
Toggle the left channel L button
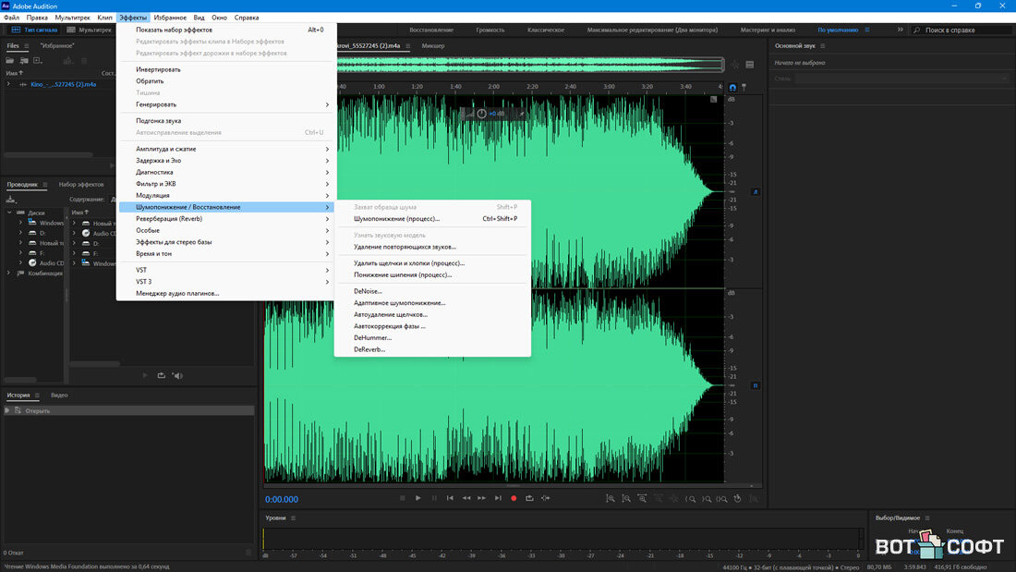(x=756, y=192)
